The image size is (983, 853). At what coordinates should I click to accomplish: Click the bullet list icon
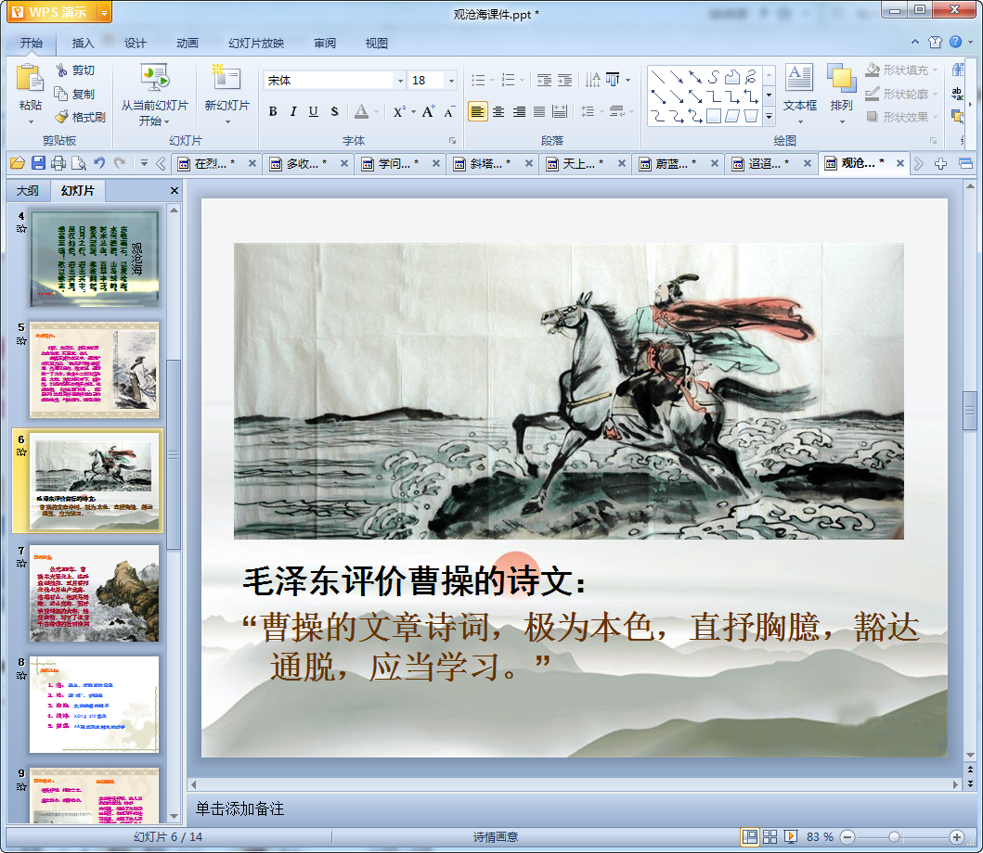pyautogui.click(x=478, y=80)
